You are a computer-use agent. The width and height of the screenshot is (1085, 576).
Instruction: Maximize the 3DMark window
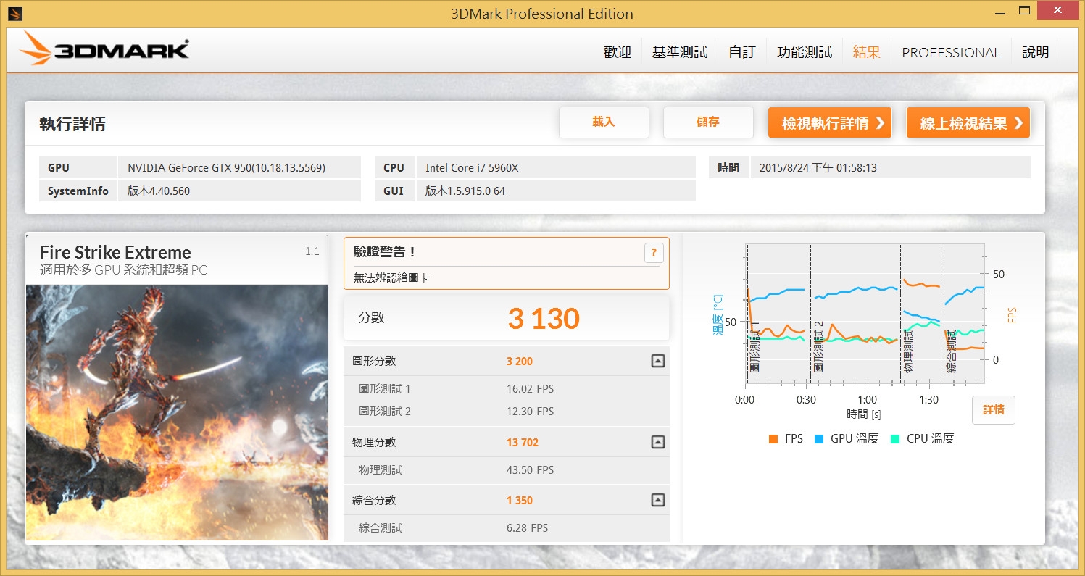[x=1024, y=10]
